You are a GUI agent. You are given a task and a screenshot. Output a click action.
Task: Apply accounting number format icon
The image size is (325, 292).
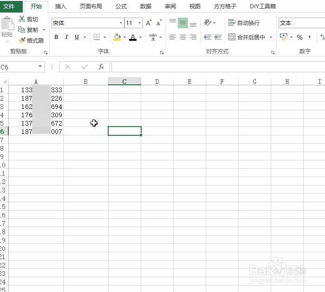(x=284, y=37)
